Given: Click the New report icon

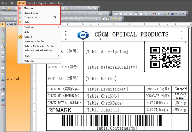Looking at the screenshot, I should click(x=4, y=8).
